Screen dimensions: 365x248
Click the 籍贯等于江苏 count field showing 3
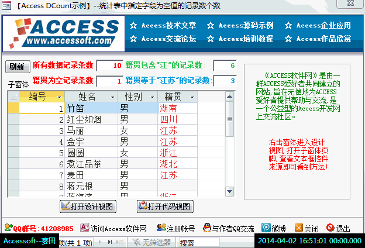click(x=225, y=81)
